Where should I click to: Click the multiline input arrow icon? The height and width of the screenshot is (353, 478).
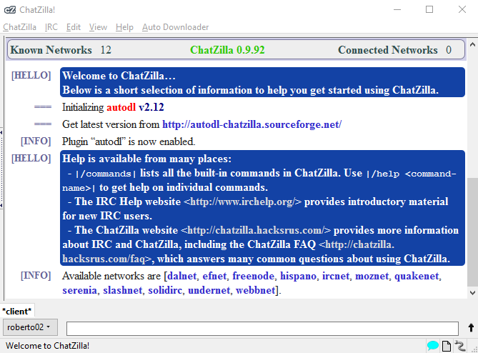tap(471, 328)
